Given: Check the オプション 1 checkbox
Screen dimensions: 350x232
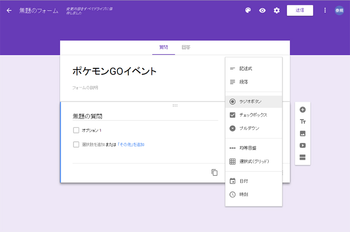Looking at the screenshot, I should click(76, 130).
